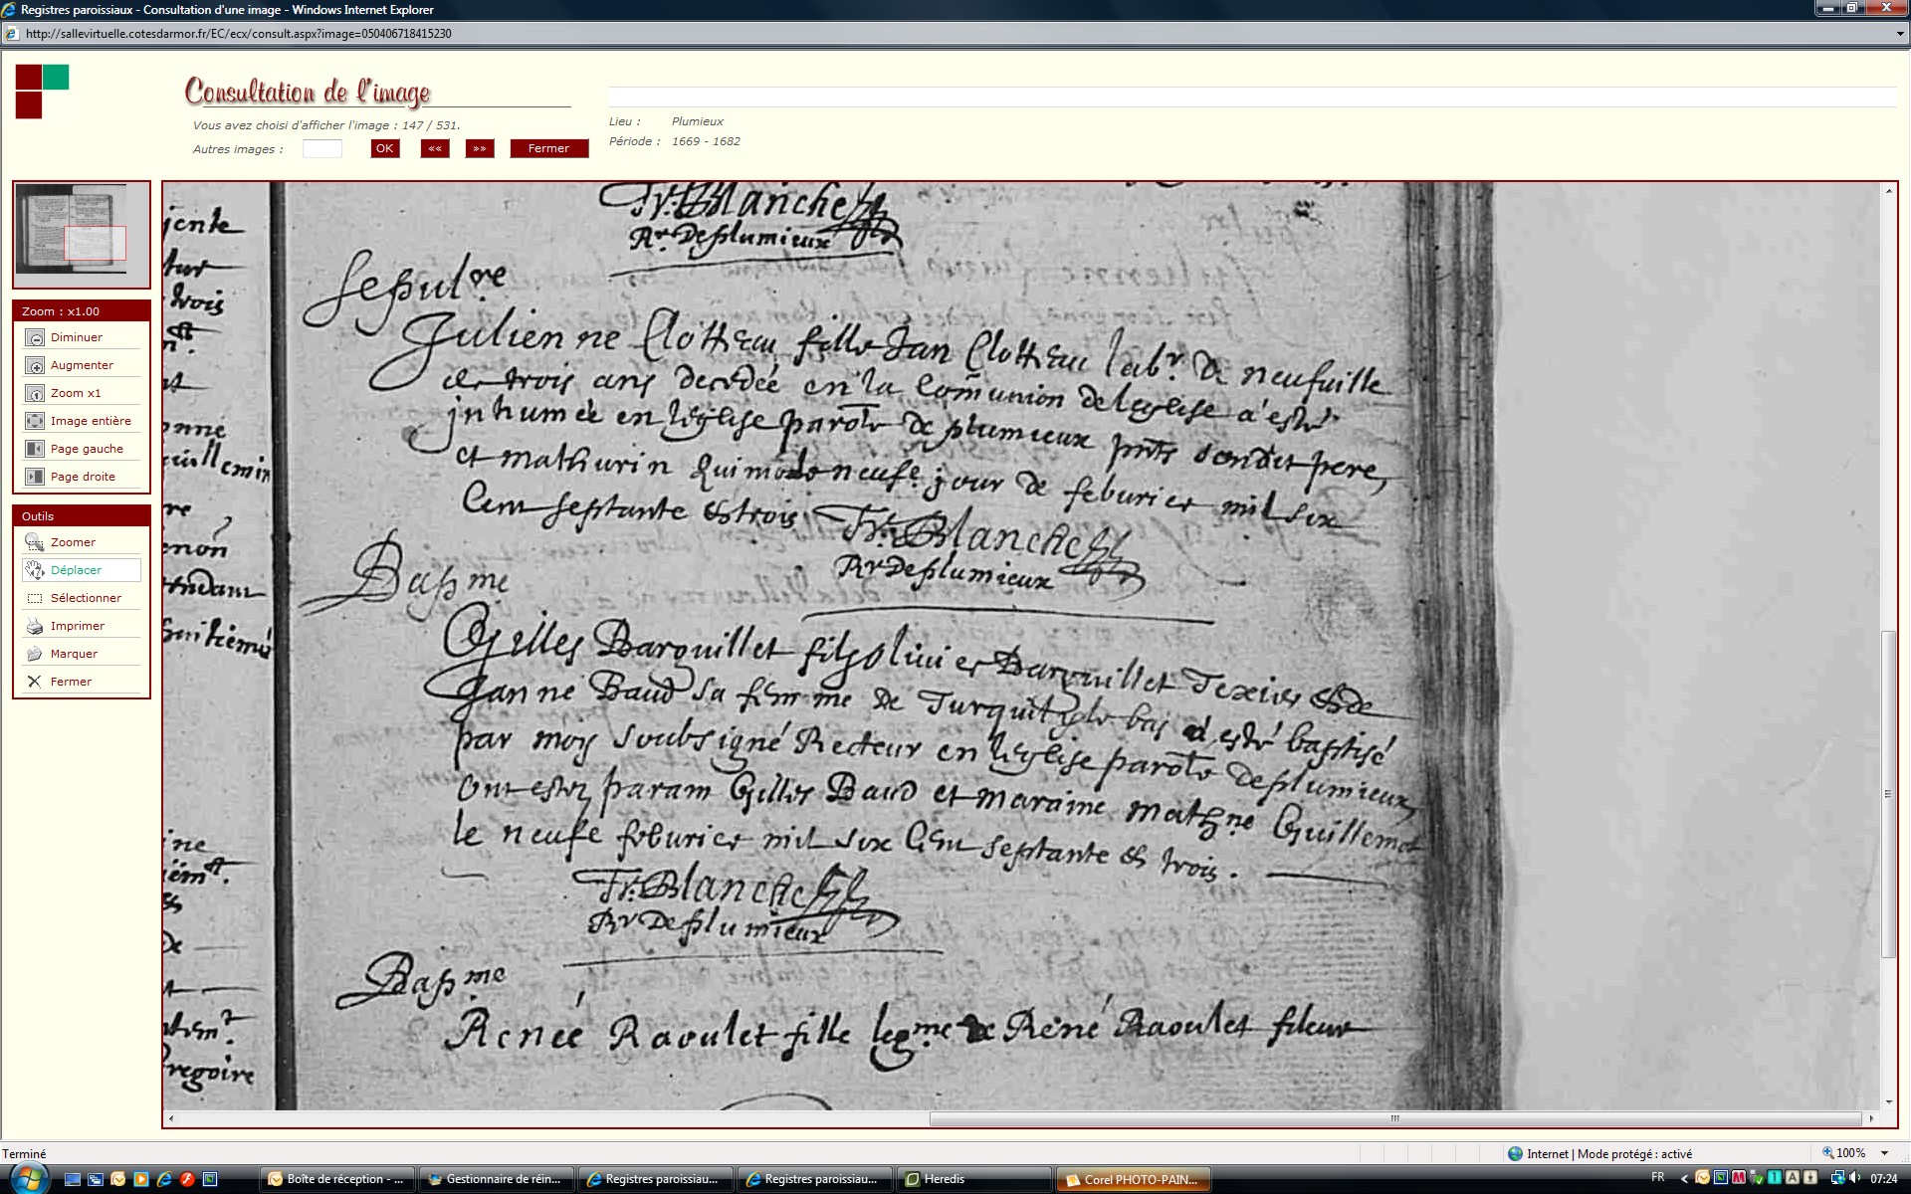
Task: Show whole page with Image entière
Action: tap(35, 422)
